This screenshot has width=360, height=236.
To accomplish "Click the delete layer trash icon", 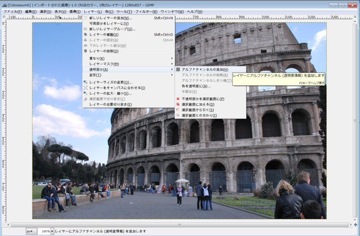I will tap(85, 51).
